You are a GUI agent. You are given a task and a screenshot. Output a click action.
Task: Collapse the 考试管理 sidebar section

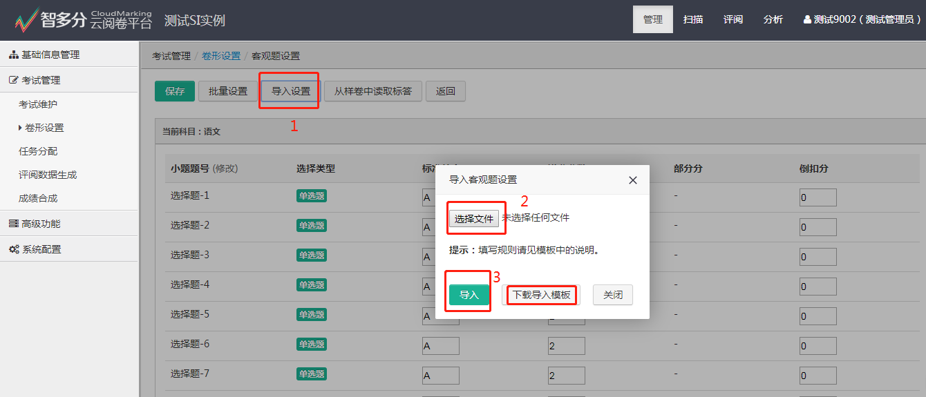point(69,80)
